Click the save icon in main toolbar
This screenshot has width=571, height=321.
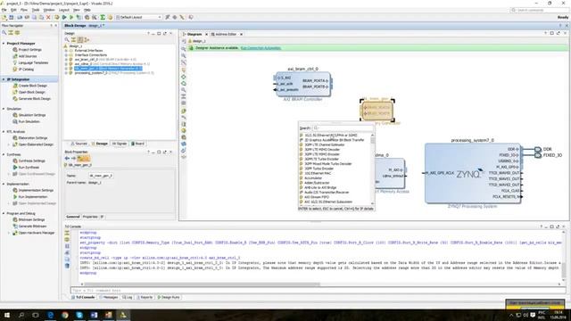[12, 18]
